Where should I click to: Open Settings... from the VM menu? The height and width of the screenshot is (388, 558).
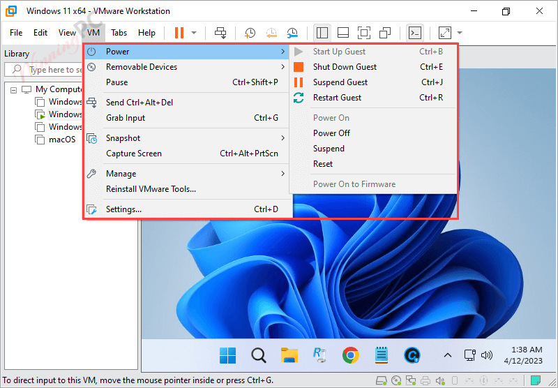[186, 209]
